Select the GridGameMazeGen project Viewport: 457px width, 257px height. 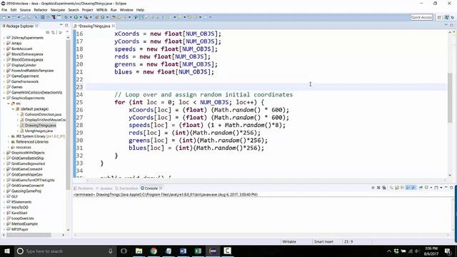pos(27,174)
